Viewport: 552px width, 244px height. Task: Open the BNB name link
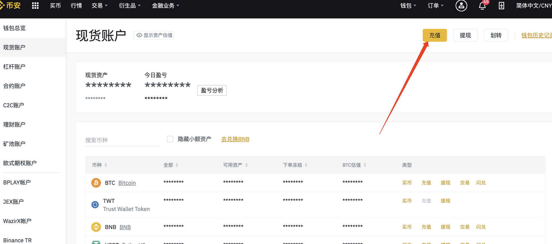[125, 227]
